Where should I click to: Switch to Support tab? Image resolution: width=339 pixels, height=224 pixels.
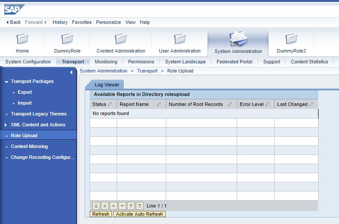[272, 62]
